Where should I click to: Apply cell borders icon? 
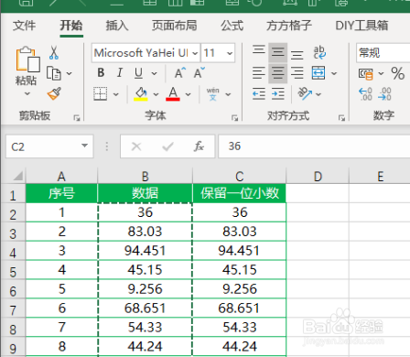point(101,93)
